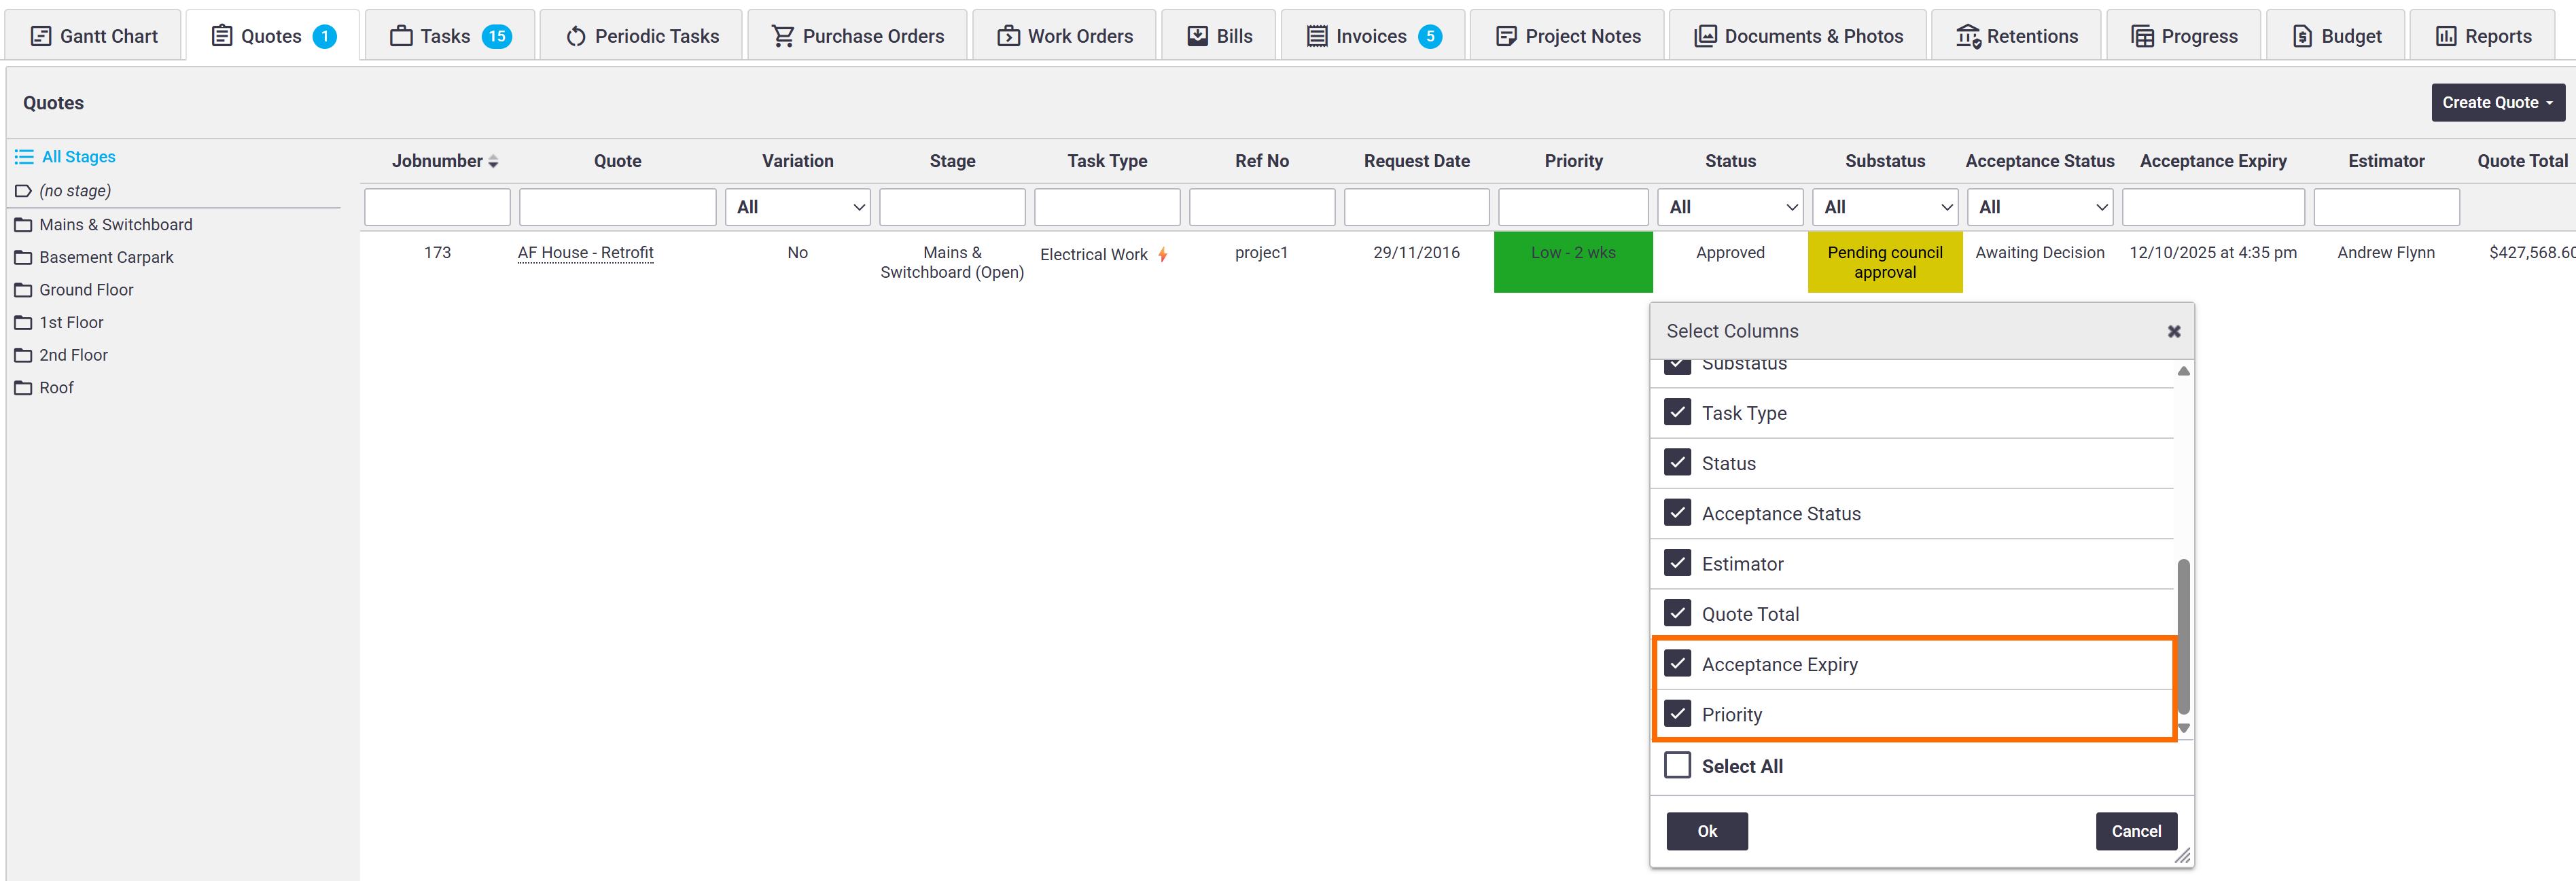The height and width of the screenshot is (881, 2576).
Task: Click the Bills download icon
Action: [x=1197, y=36]
